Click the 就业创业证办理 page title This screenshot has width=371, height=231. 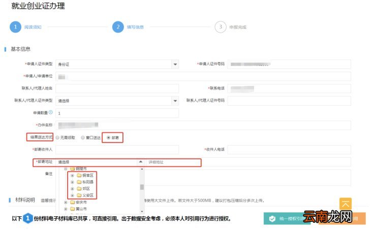(x=38, y=6)
